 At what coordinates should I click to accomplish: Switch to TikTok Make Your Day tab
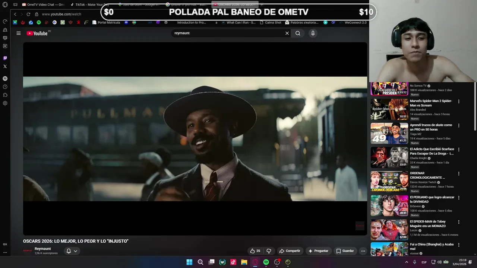89,5
